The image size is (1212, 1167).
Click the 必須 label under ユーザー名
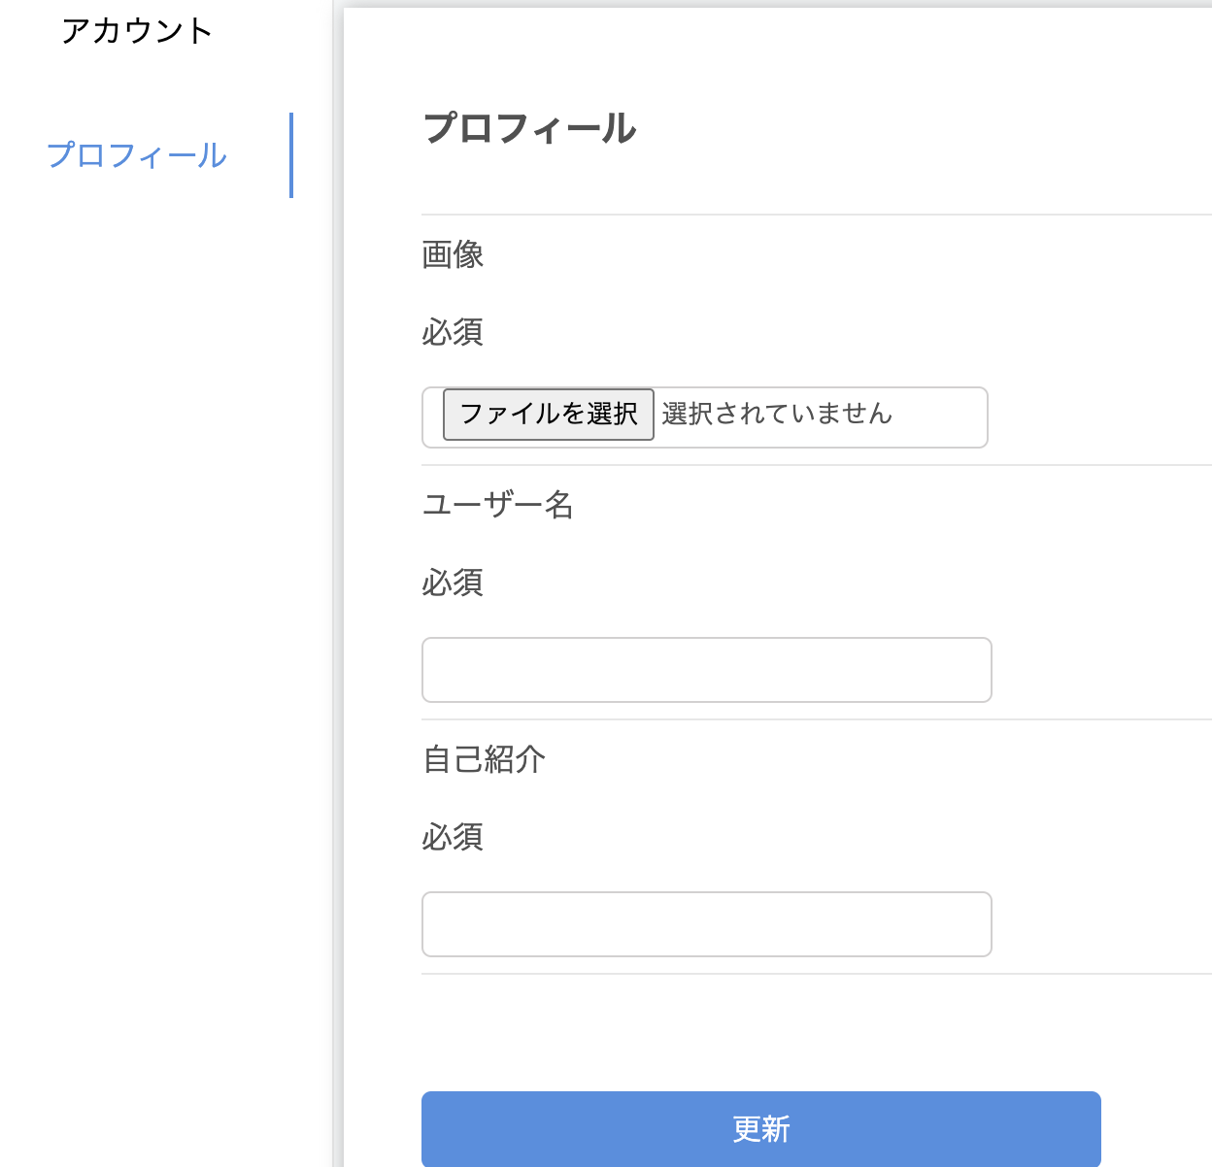(452, 583)
